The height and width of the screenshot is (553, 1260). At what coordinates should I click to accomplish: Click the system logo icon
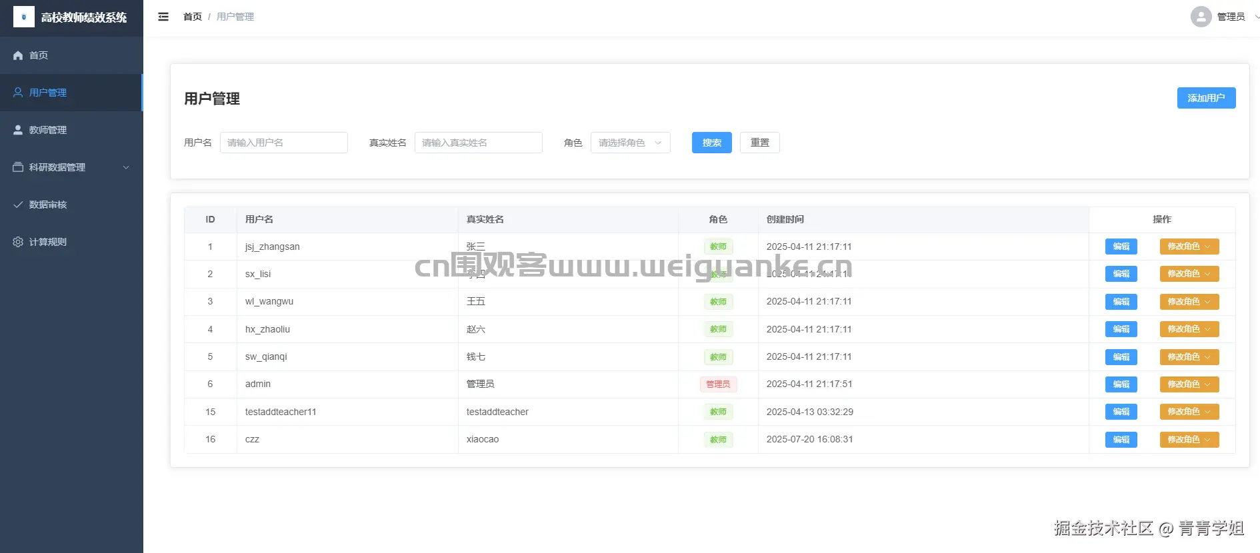point(24,17)
